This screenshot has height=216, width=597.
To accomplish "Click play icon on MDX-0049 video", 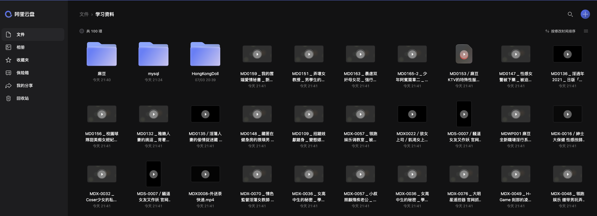I will [x=516, y=174].
